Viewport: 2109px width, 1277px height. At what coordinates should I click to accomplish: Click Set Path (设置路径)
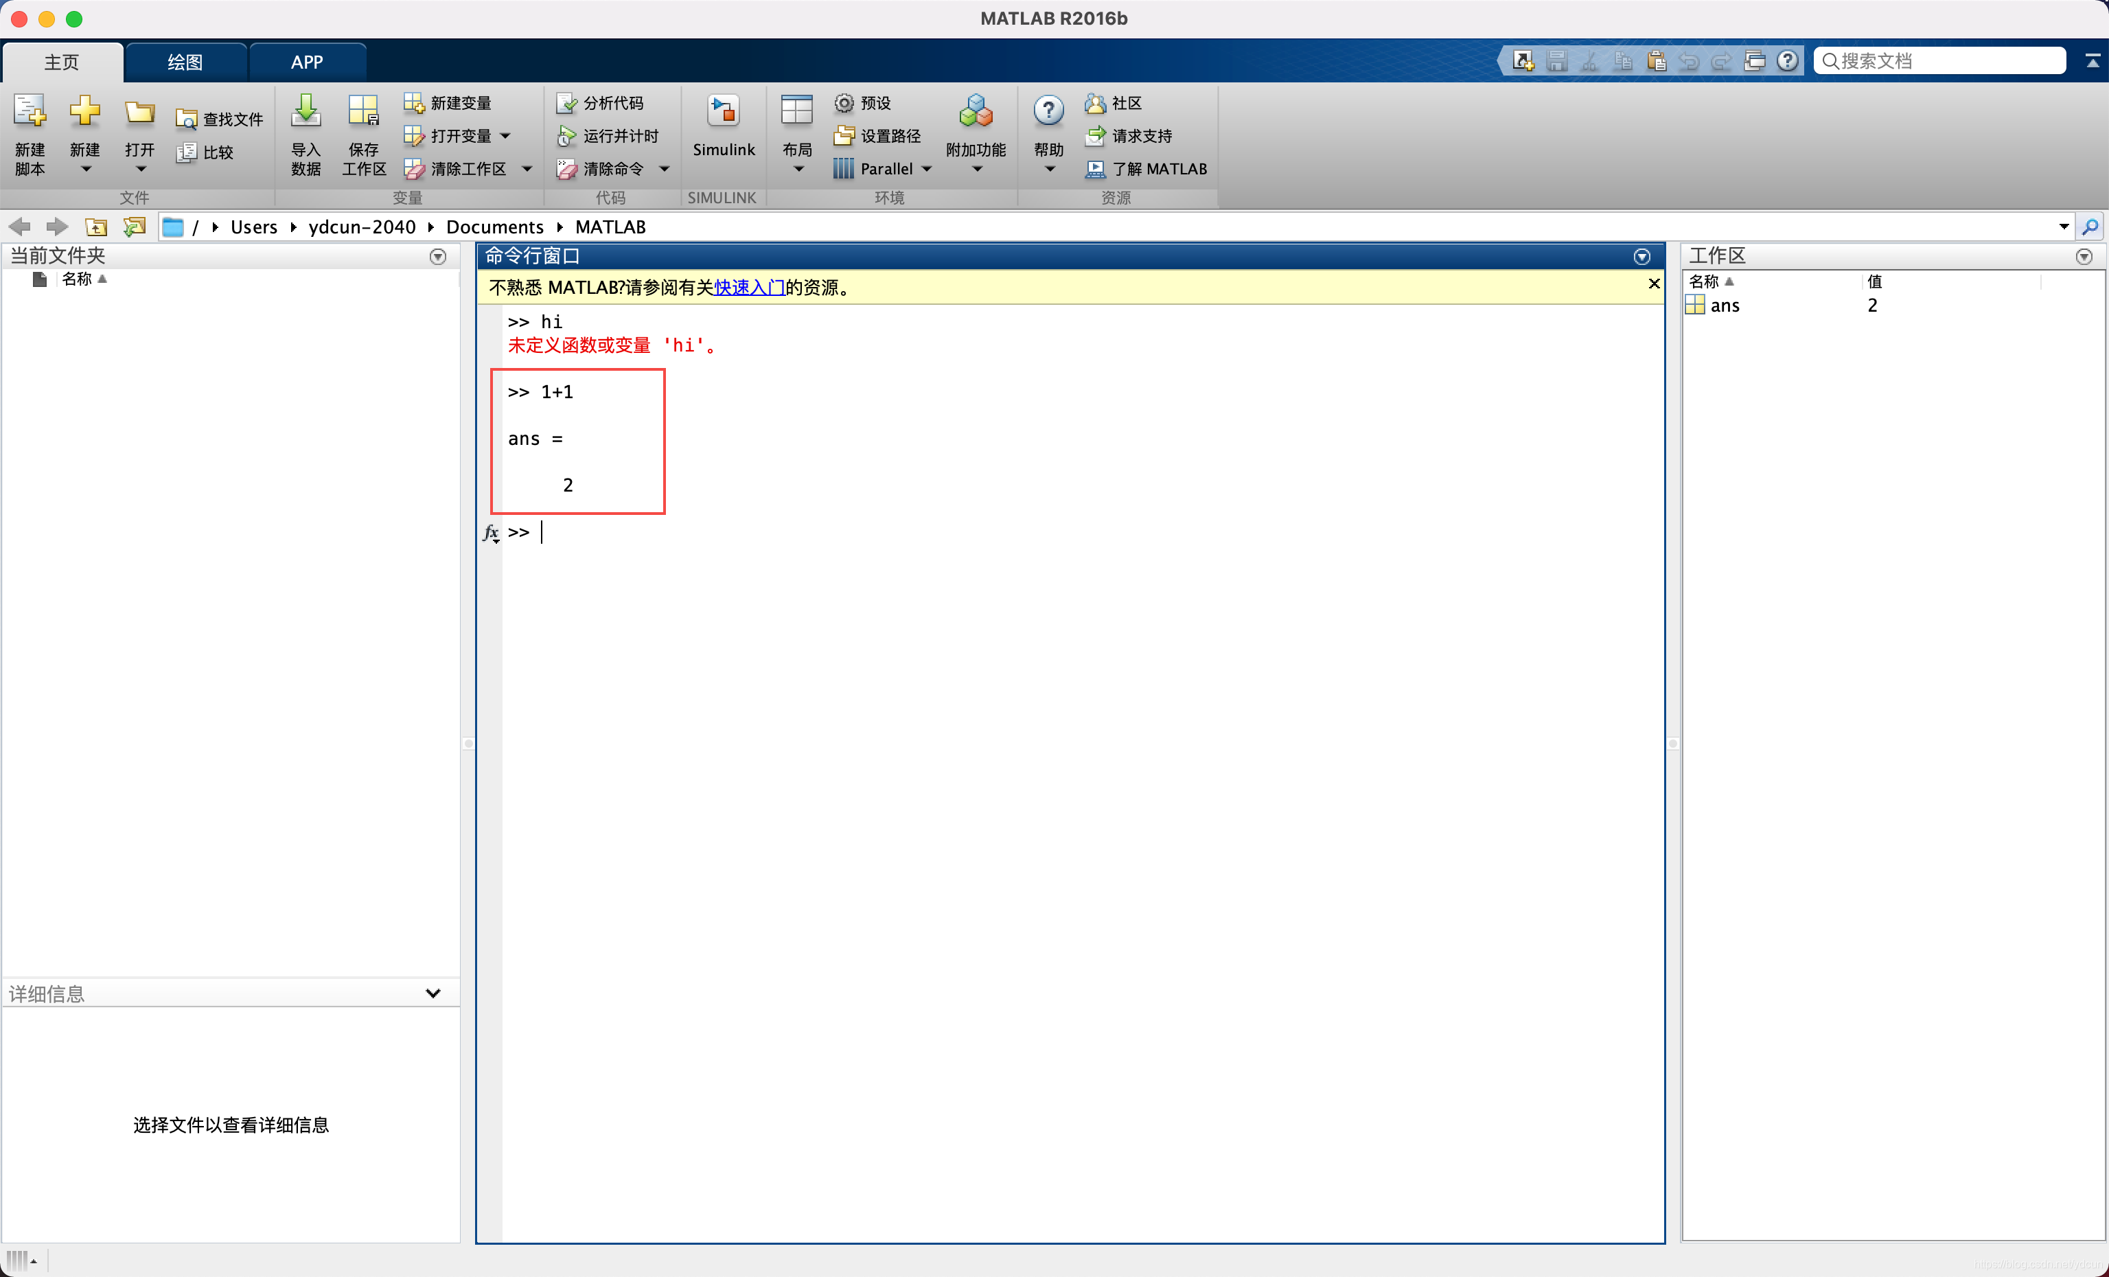[x=877, y=136]
